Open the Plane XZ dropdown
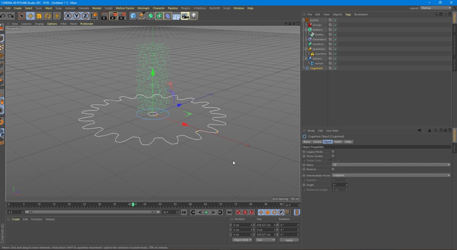The height and width of the screenshot is (250, 457). point(391,165)
